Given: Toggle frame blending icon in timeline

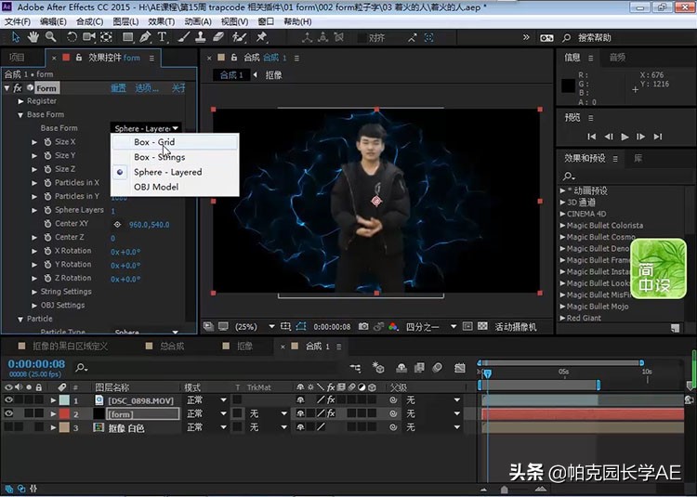Looking at the screenshot, I should pos(419,368).
